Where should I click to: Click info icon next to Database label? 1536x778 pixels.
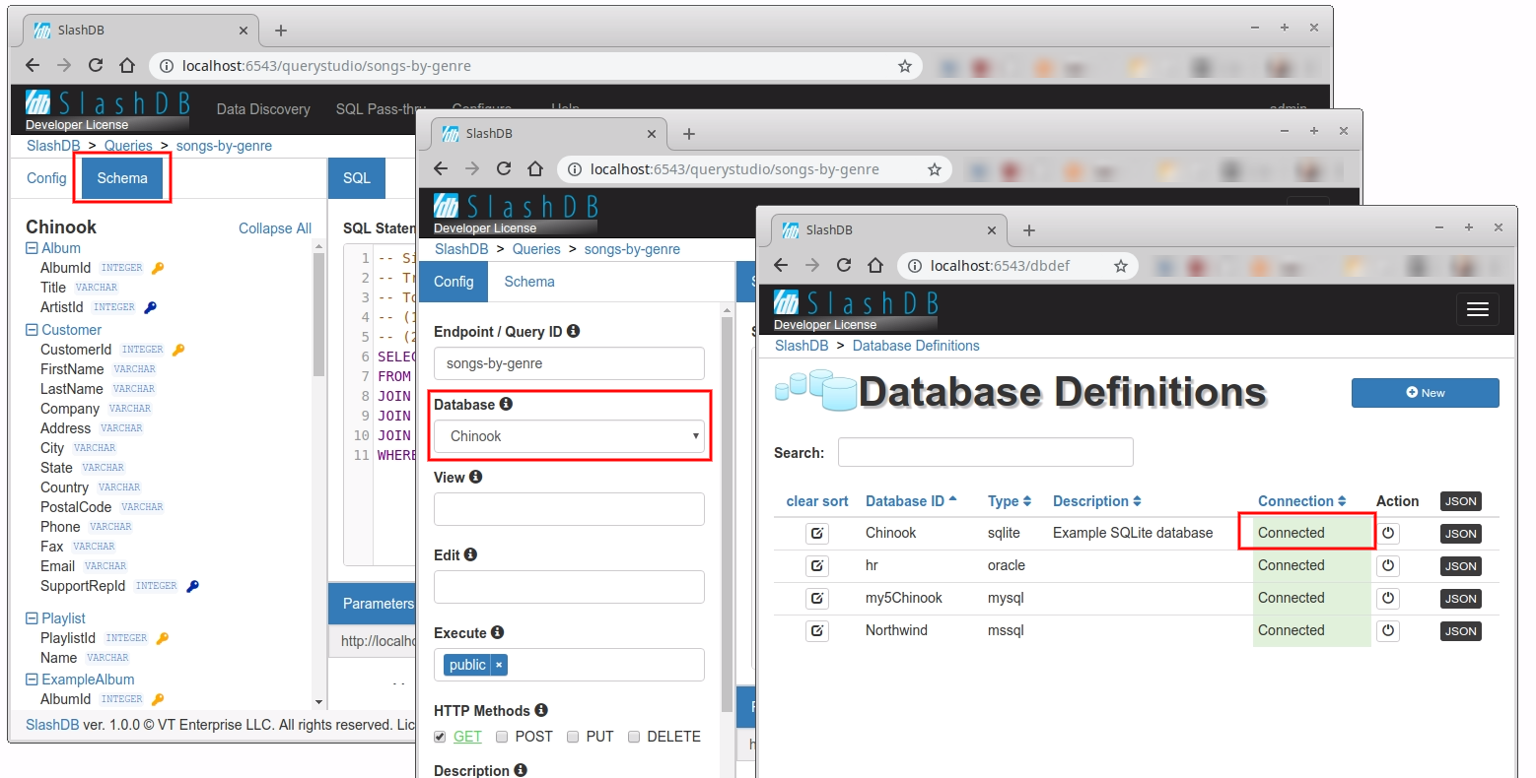[x=506, y=404]
